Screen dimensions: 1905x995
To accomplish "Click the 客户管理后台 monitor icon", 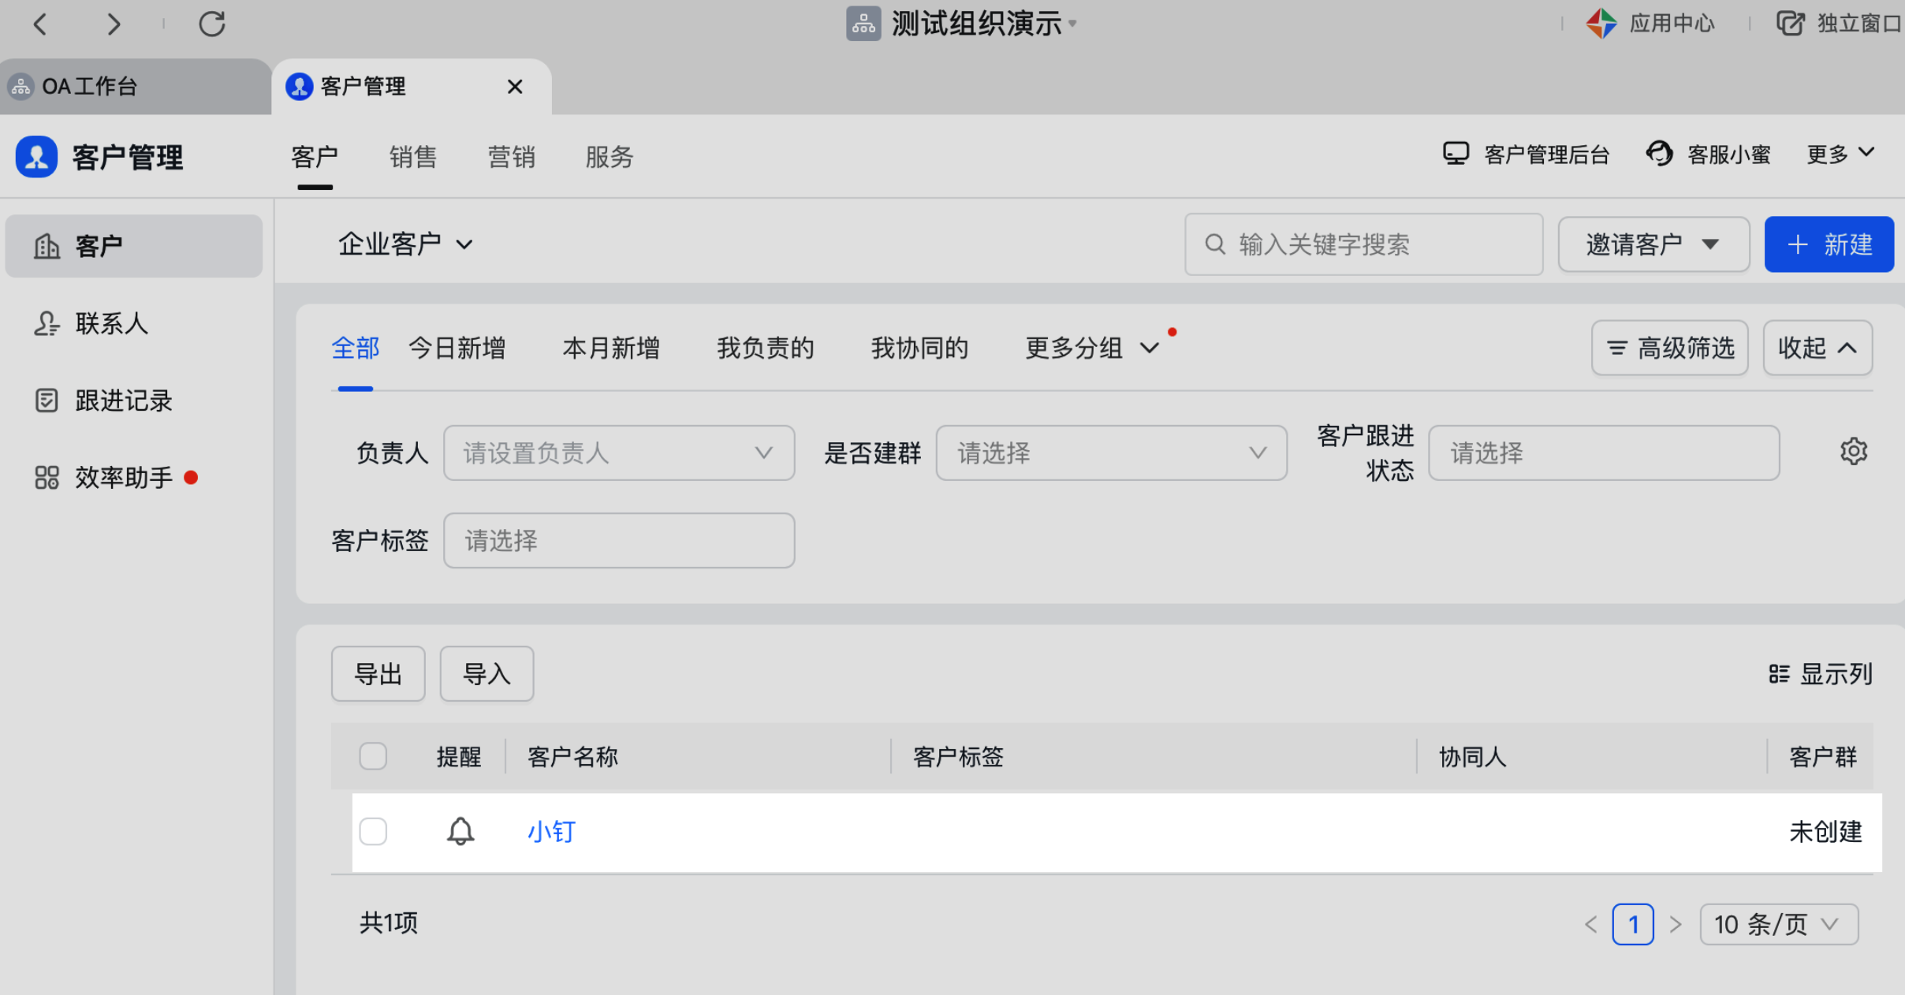I will point(1456,154).
